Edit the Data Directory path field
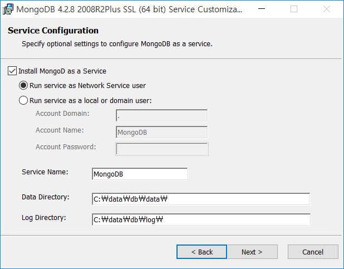This screenshot has height=269, width=344. click(x=201, y=199)
